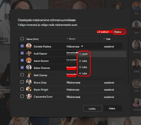Screen dimensions: 141x125
Task: Click the name Babar Shames
Action: [x=42, y=68]
